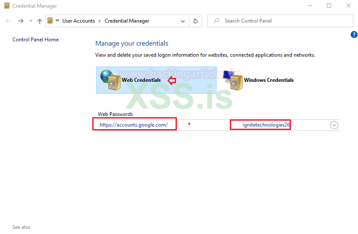The height and width of the screenshot is (234, 358).
Task: Click the ignitetechnologies26 username
Action: (266, 125)
